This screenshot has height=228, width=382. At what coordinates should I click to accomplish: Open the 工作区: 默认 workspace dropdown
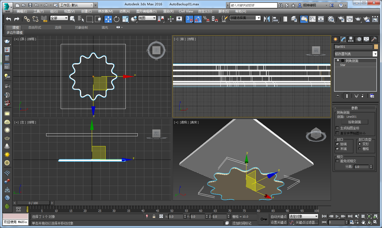coord(76,5)
